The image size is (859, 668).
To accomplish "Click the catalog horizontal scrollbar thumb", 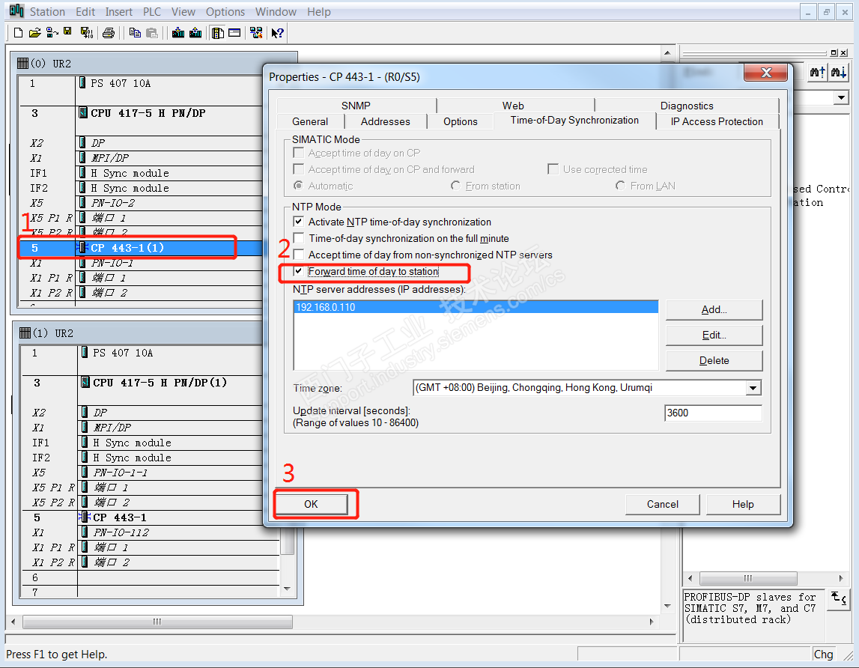I will (748, 578).
